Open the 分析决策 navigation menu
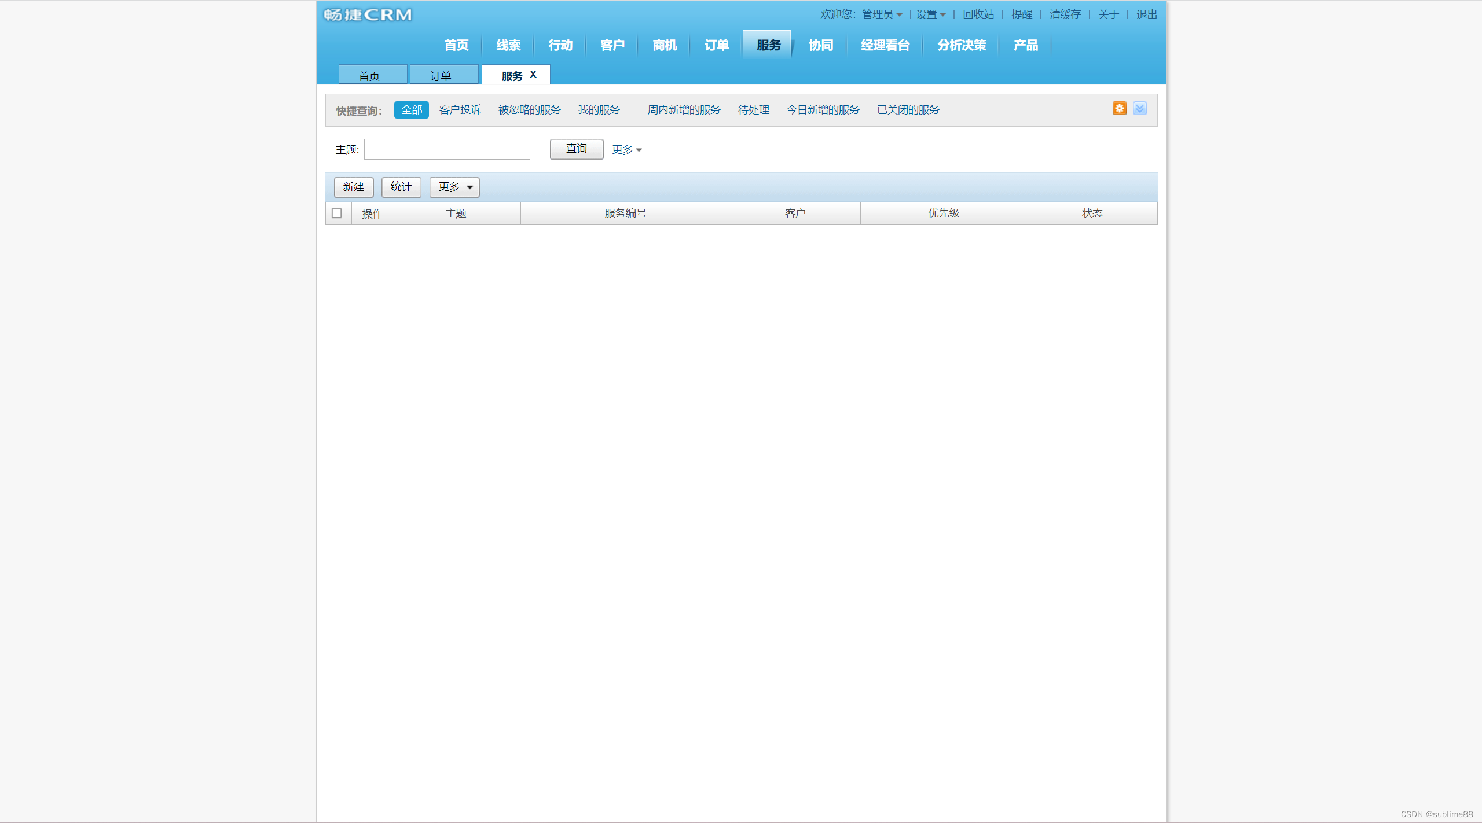 (x=962, y=45)
